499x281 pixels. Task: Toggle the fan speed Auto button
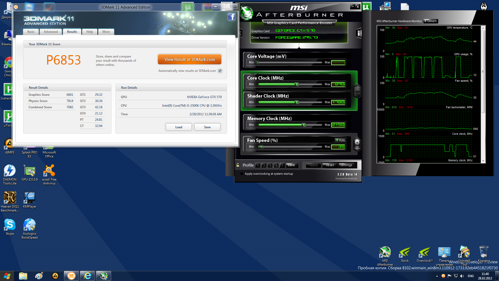click(x=340, y=140)
